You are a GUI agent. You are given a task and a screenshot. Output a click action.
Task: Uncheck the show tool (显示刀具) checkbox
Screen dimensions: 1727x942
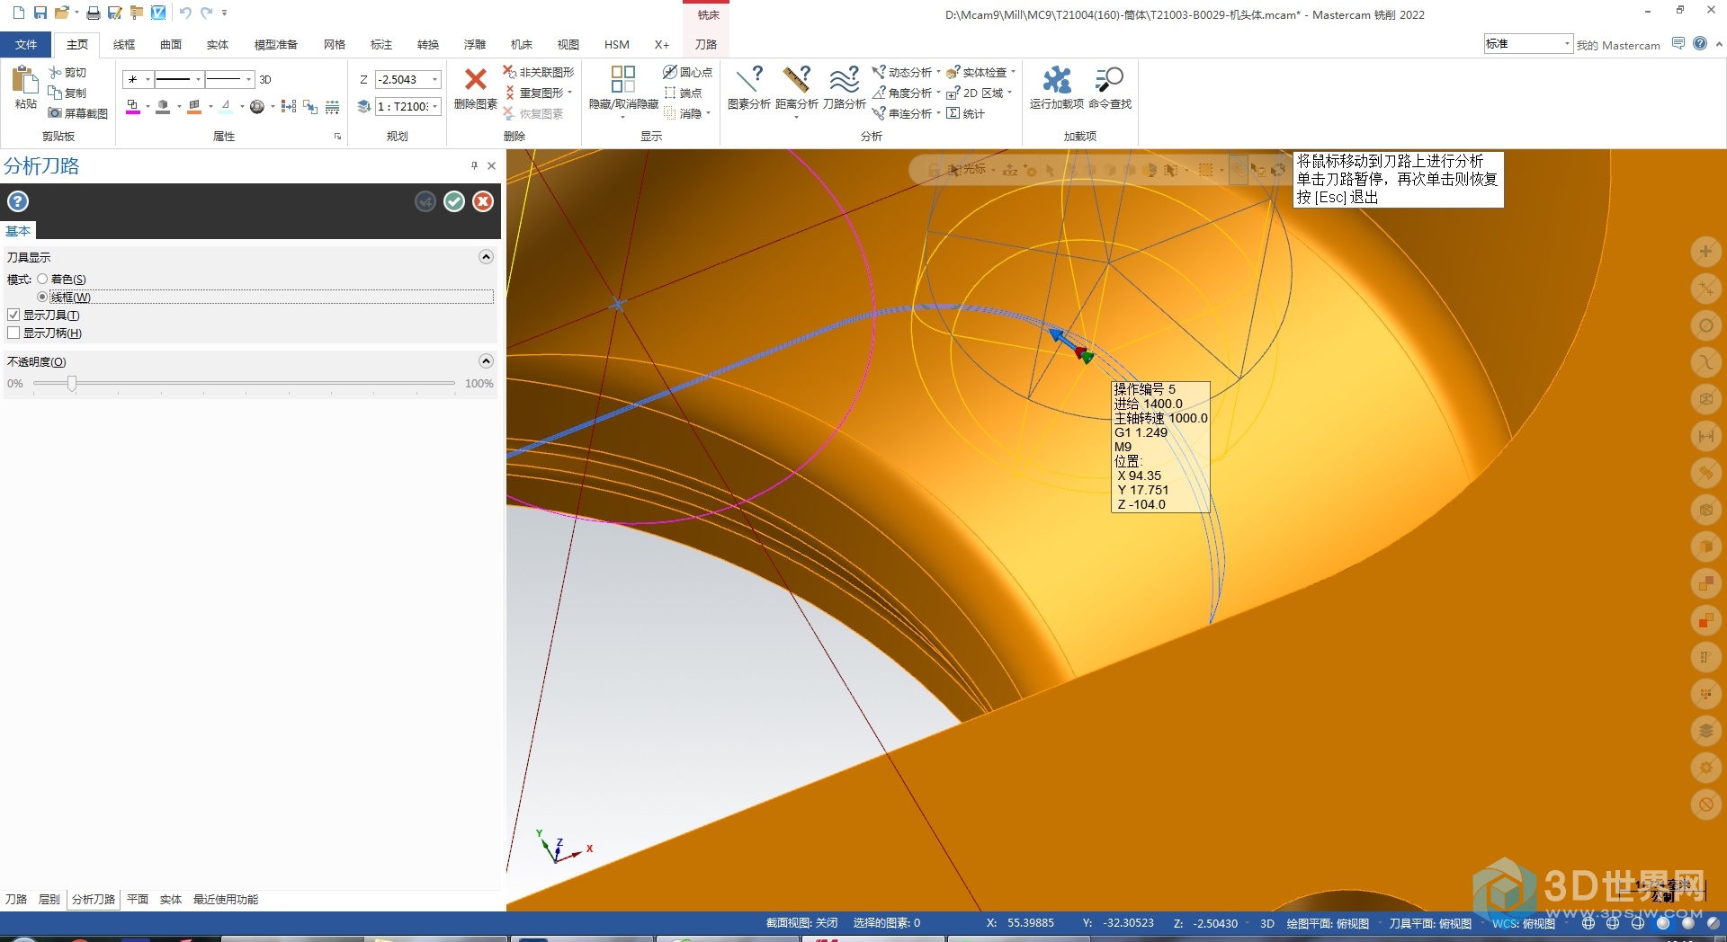click(13, 315)
